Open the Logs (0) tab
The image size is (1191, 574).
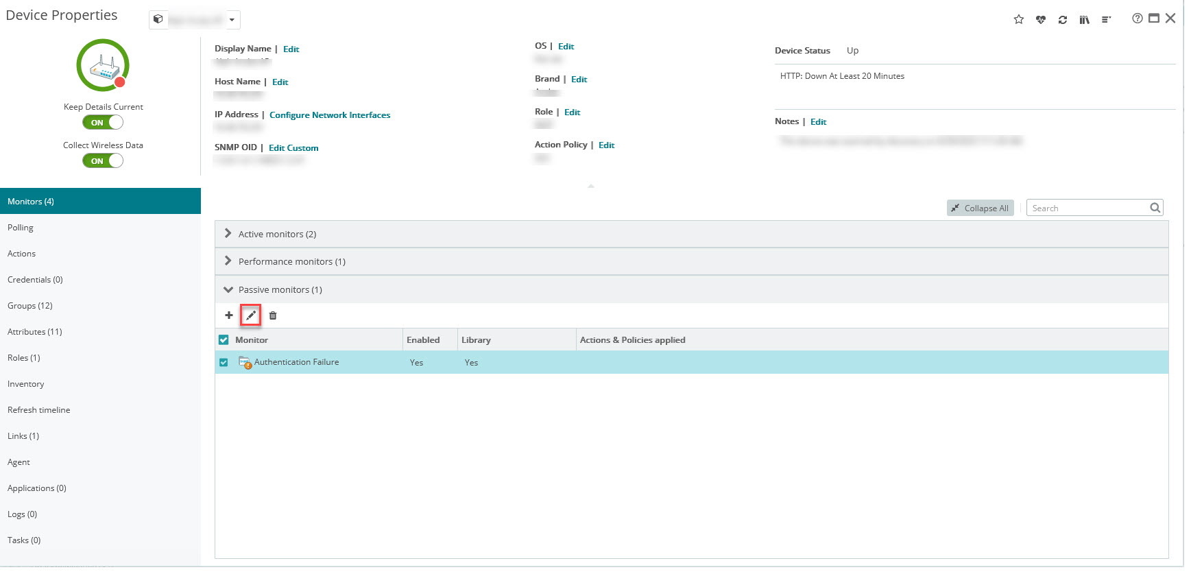[x=100, y=514]
